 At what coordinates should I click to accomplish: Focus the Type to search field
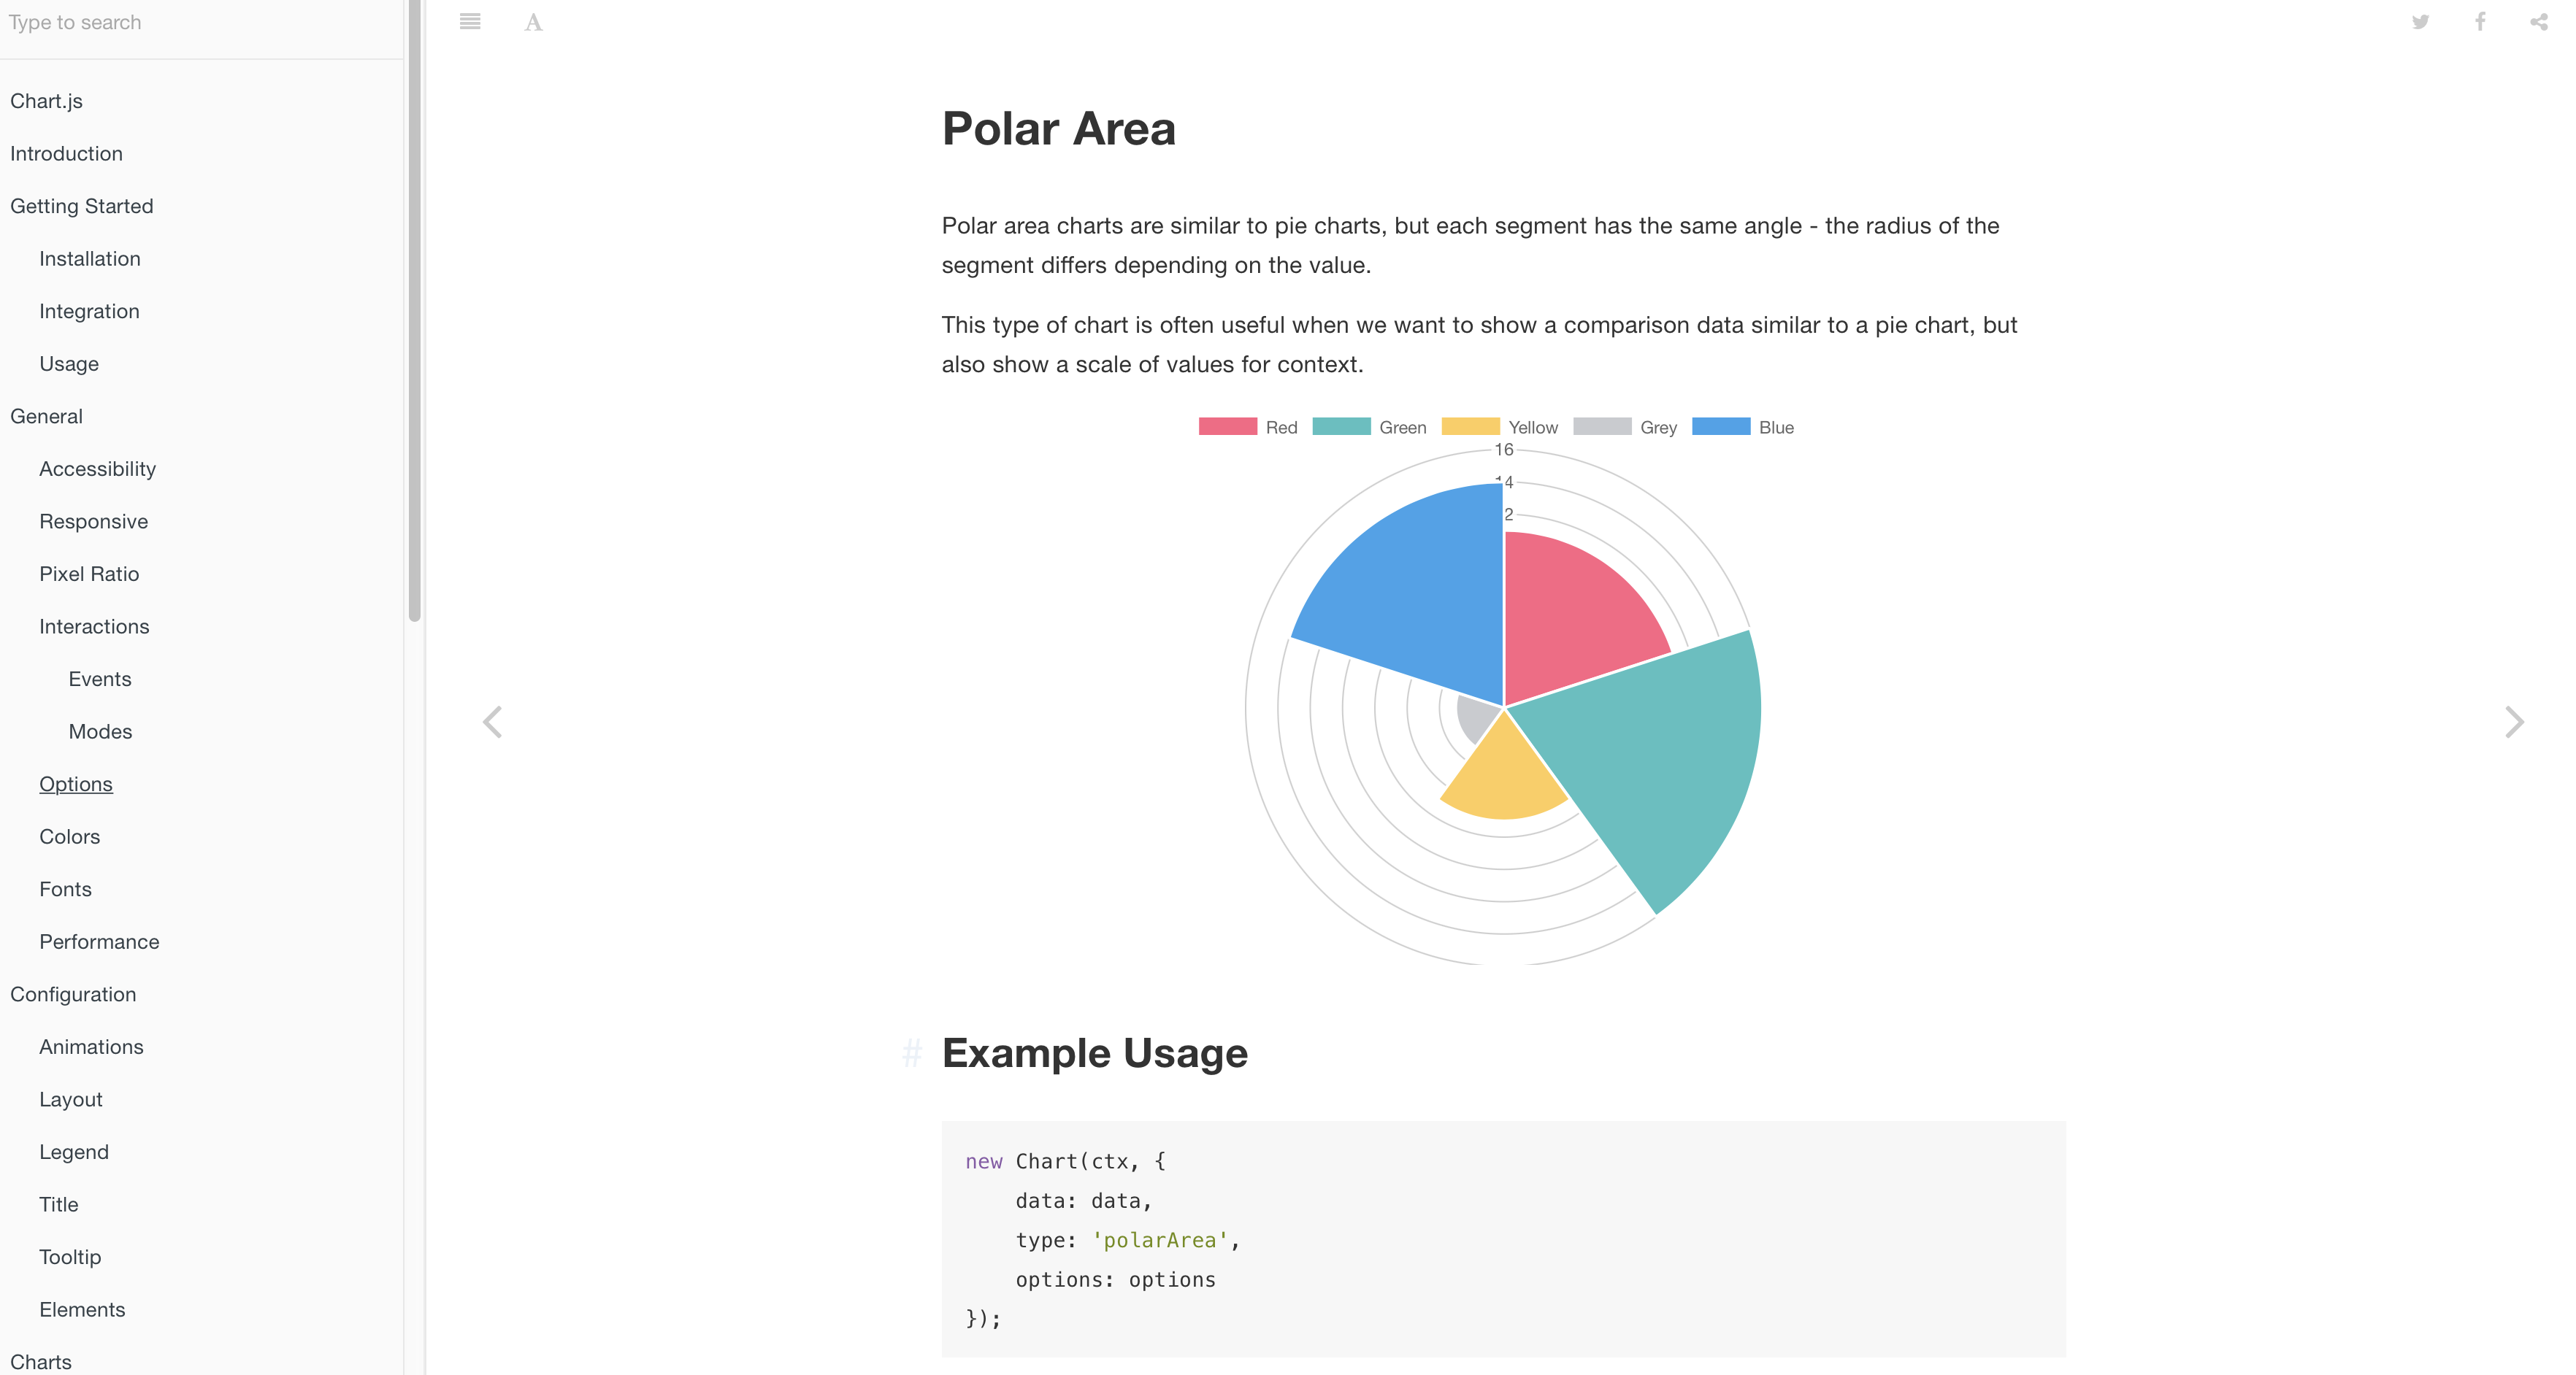tap(200, 22)
